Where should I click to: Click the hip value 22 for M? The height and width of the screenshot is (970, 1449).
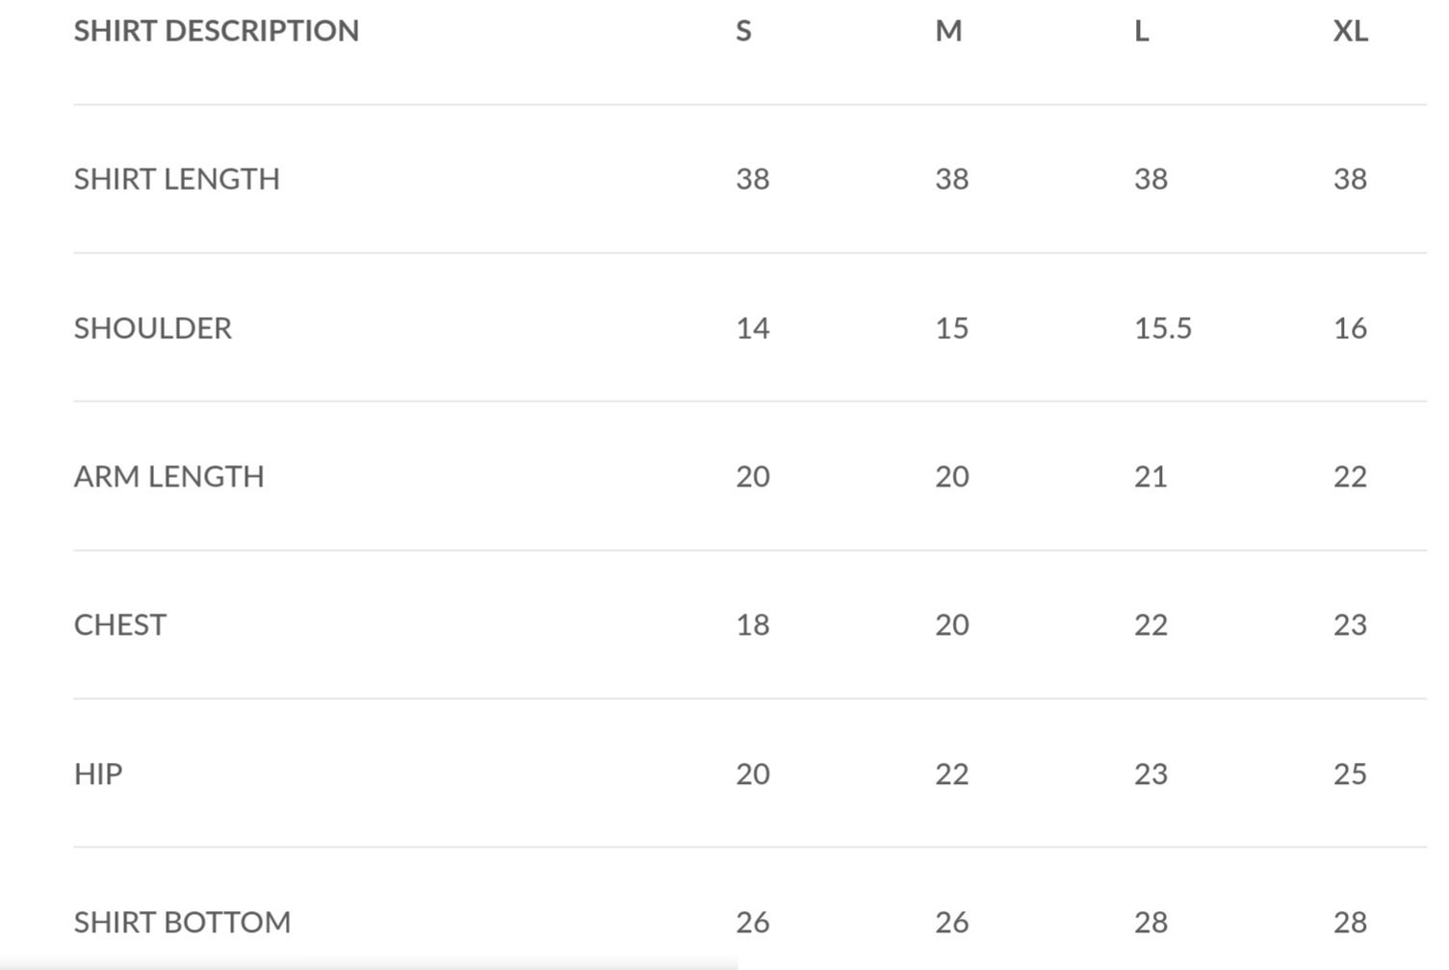coord(952,774)
